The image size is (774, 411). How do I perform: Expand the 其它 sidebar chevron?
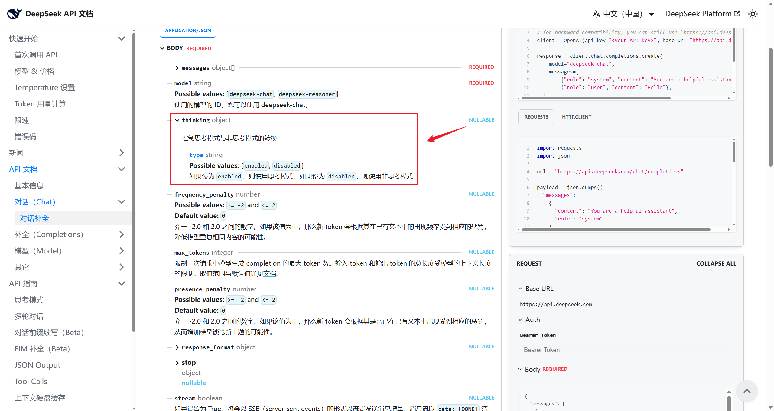point(122,267)
